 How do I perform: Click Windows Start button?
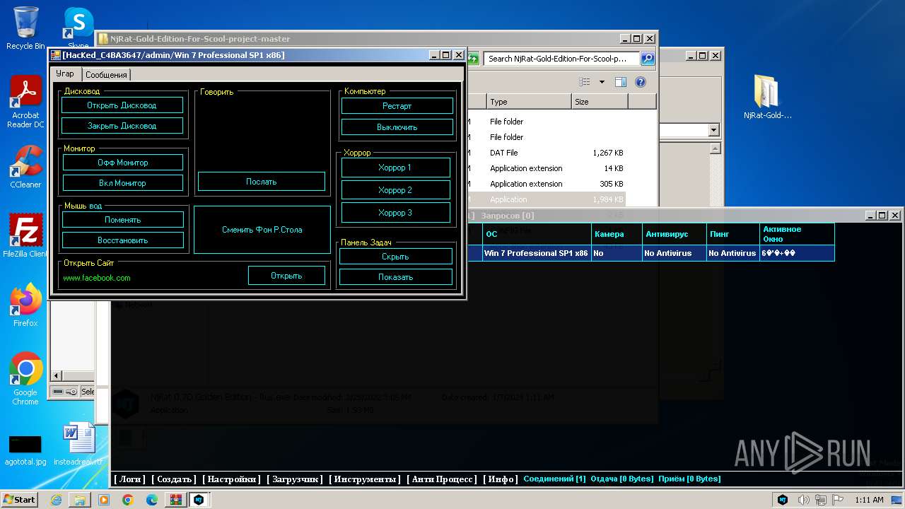[20, 500]
